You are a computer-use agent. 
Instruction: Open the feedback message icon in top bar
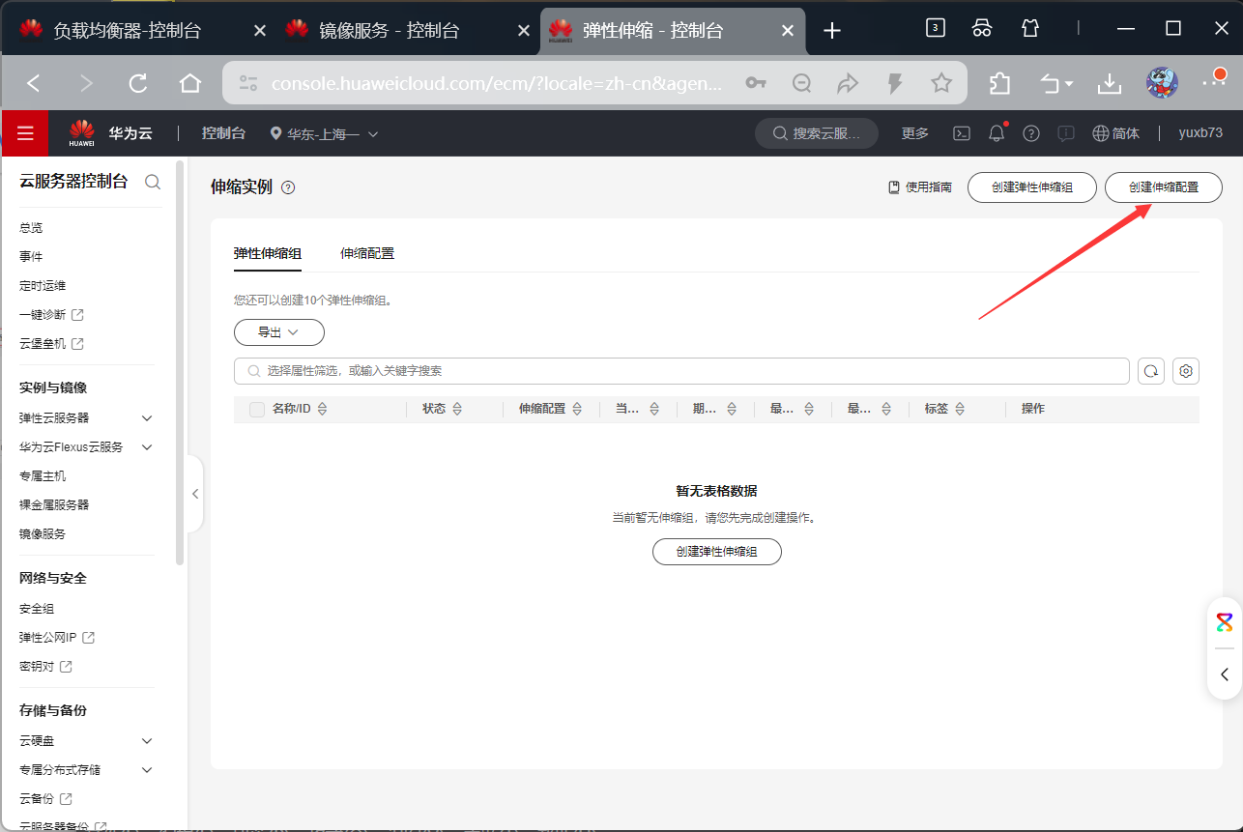(1066, 133)
